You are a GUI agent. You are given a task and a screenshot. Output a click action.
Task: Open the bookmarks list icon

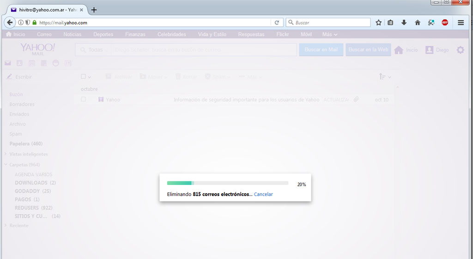click(x=390, y=22)
